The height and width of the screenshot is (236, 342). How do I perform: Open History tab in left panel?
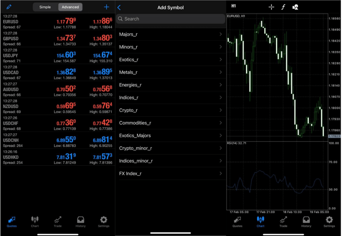click(x=81, y=222)
